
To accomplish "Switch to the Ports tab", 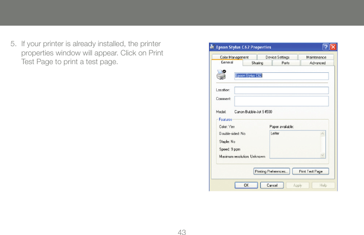I will pyautogui.click(x=286, y=63).
